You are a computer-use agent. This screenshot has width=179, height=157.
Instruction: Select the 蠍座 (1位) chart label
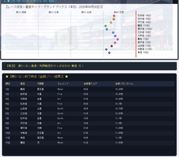pos(143,39)
